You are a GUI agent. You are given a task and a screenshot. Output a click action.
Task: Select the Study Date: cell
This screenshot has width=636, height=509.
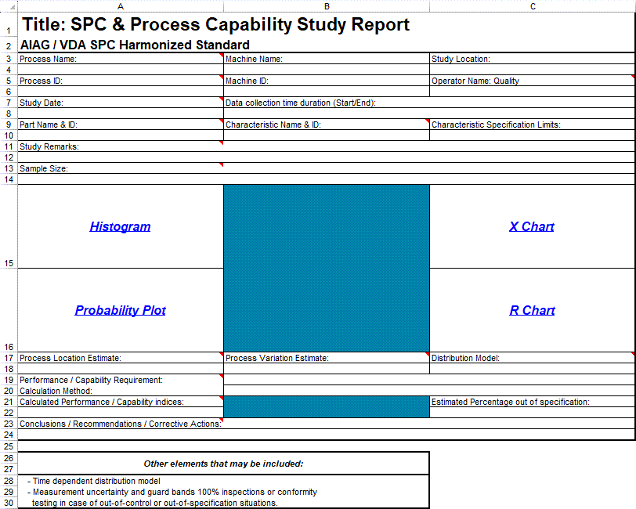(121, 103)
